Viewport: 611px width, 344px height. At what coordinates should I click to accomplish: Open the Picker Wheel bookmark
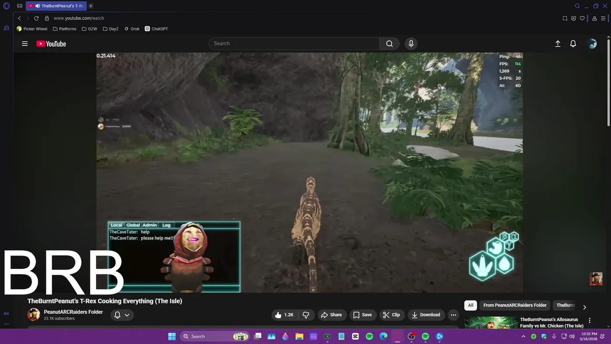(x=32, y=29)
